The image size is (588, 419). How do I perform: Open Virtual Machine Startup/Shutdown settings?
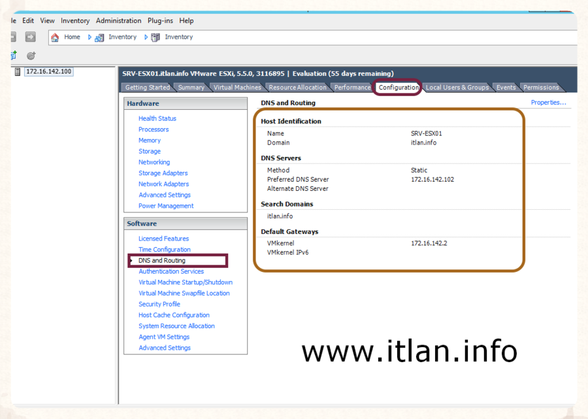click(x=185, y=282)
